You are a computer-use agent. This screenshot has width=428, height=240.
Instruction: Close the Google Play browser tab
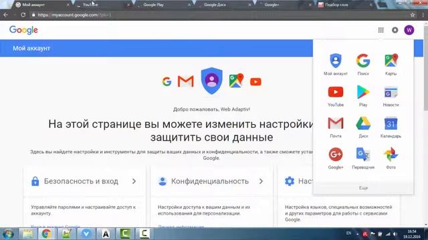[189, 5]
